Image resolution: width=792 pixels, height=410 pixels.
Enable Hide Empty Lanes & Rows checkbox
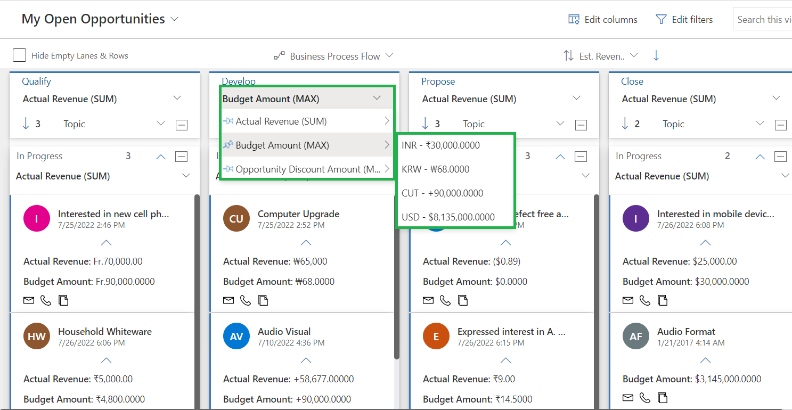[x=20, y=55]
